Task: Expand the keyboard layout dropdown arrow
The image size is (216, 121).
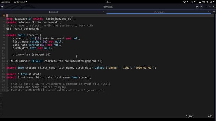Action: pos(195,2)
